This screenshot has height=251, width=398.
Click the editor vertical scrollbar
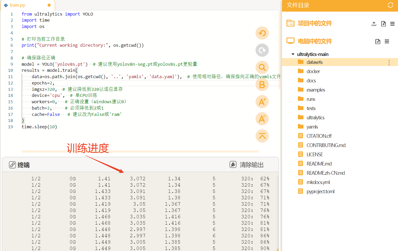pos(280,50)
